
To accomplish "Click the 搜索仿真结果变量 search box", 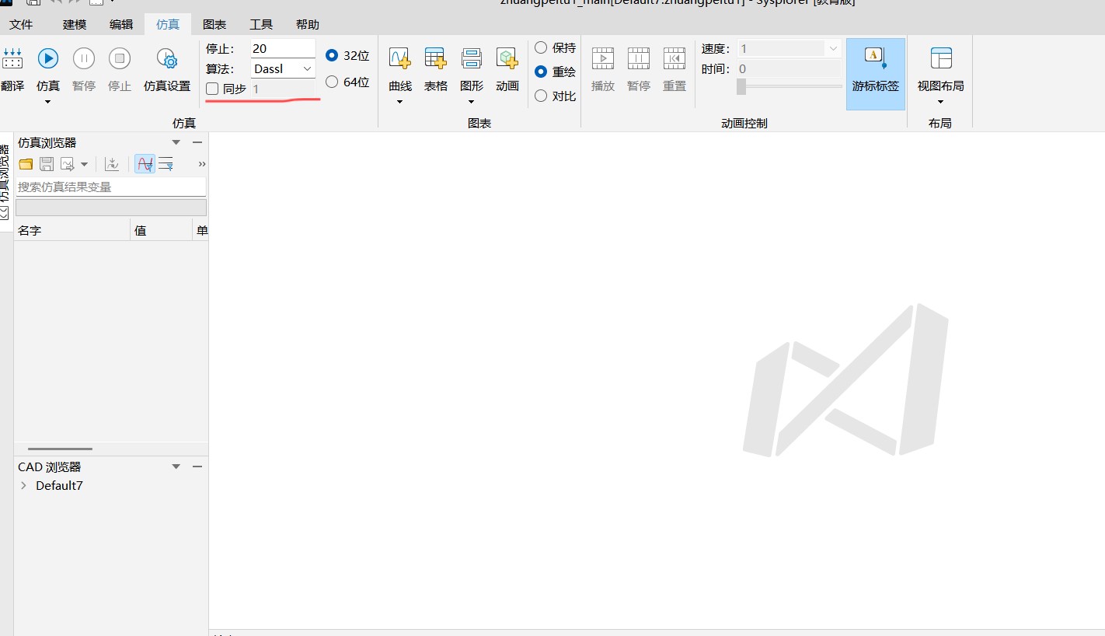I will pos(111,187).
